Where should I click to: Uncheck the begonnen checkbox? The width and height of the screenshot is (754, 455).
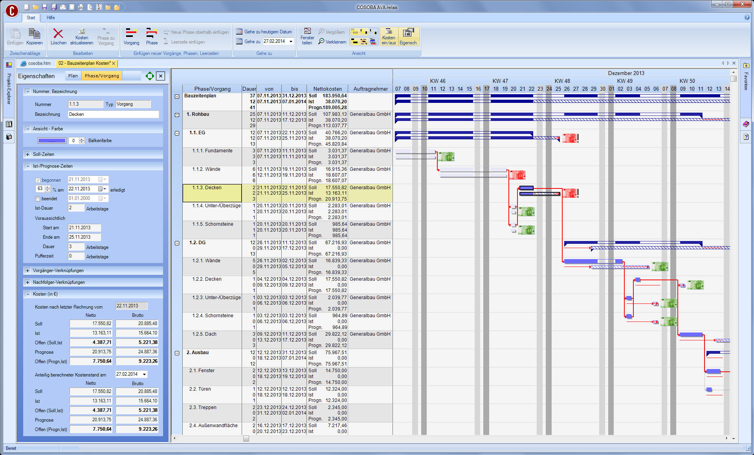pos(38,180)
